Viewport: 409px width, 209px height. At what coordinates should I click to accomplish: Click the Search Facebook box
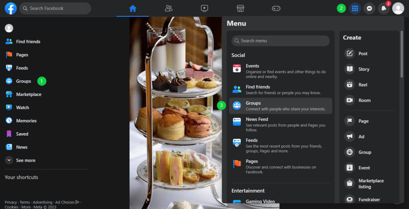tap(55, 8)
